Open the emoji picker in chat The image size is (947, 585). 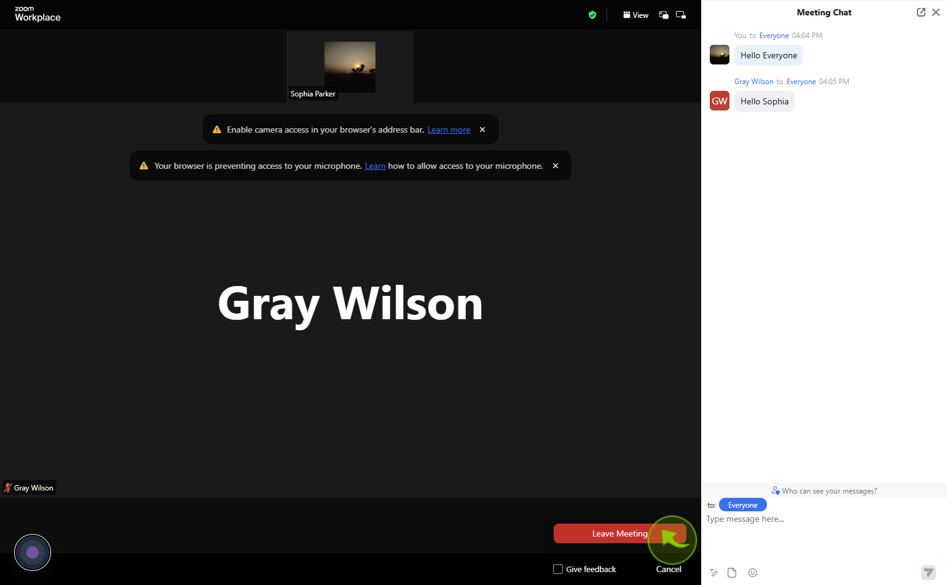pyautogui.click(x=753, y=573)
